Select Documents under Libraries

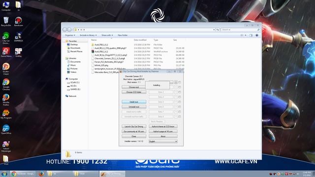[x=75, y=62]
